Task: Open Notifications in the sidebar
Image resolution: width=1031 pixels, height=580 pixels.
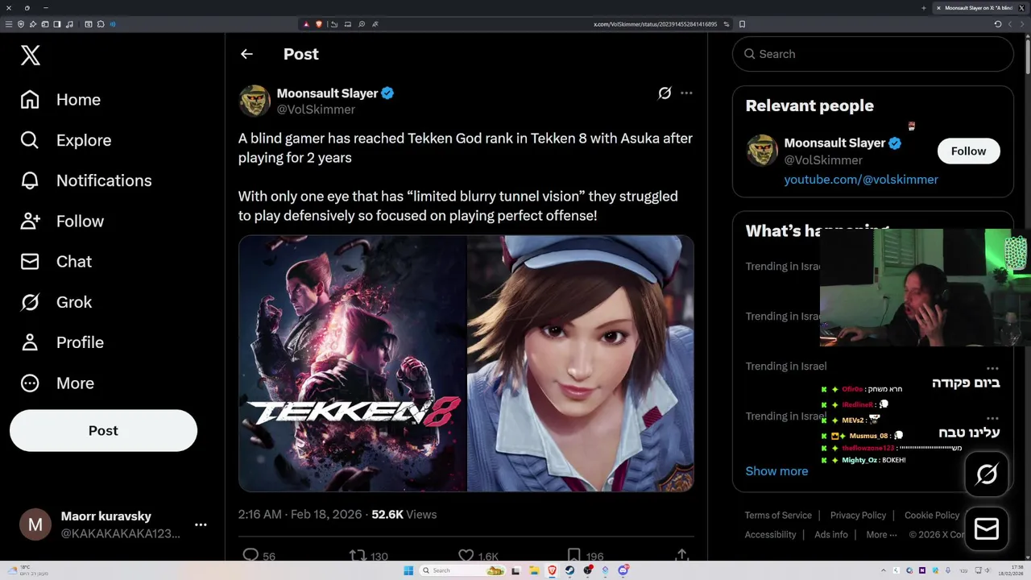Action: (x=85, y=180)
